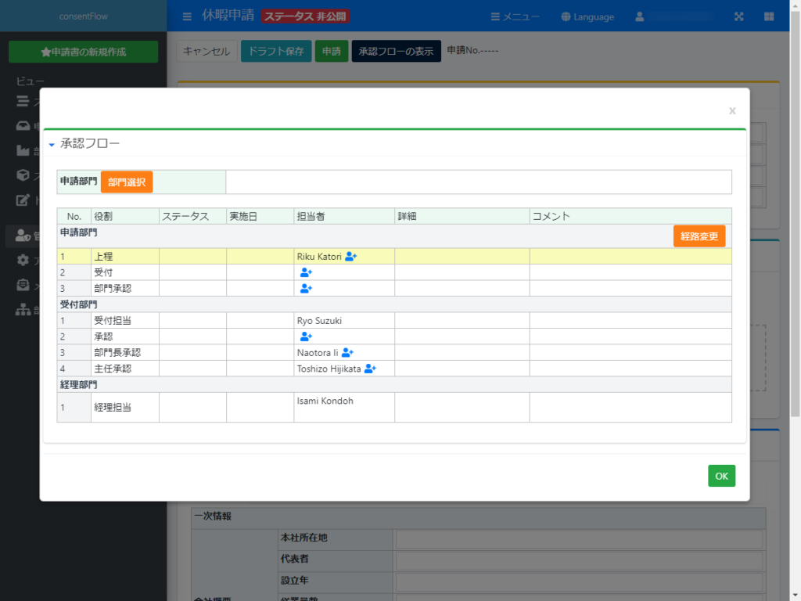Viewport: 801px width, 601px height.
Task: Click the inbox tray icon in sidebar
Action: coord(23,126)
